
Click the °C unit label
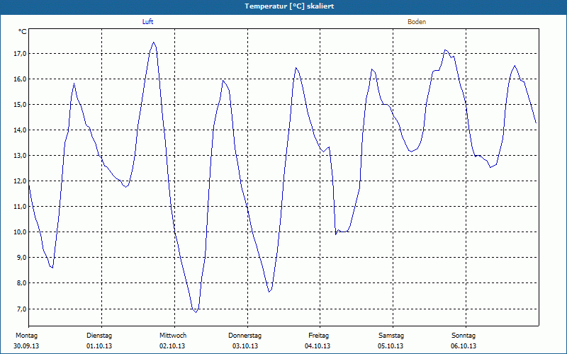pos(23,32)
